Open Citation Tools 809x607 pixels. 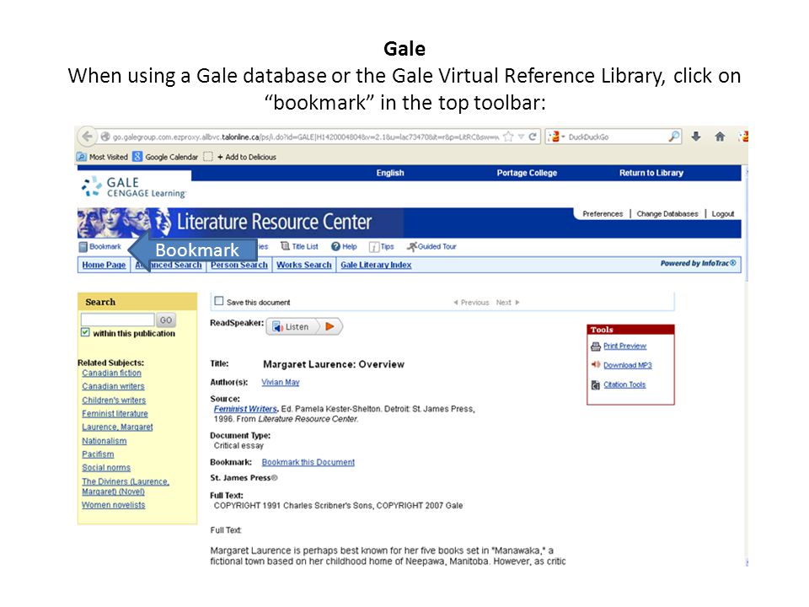619,384
